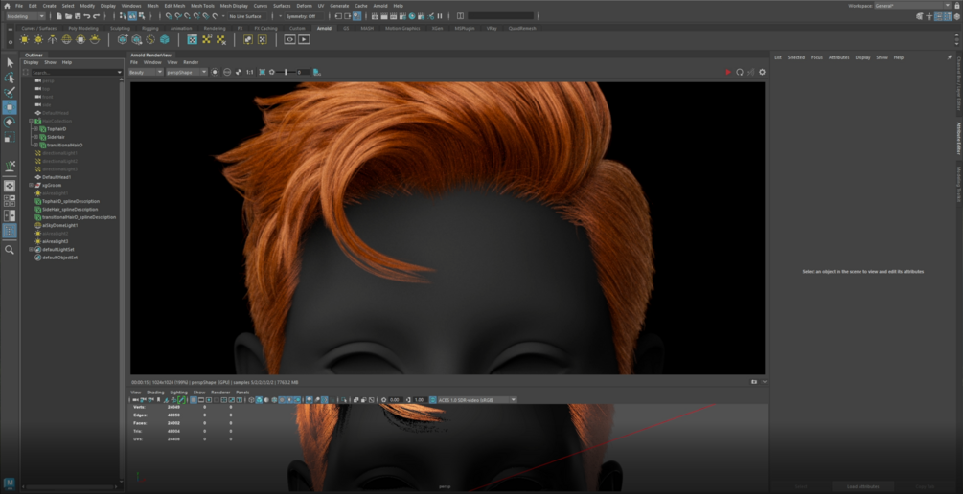Lock the workspace with padlock icon

957,6
